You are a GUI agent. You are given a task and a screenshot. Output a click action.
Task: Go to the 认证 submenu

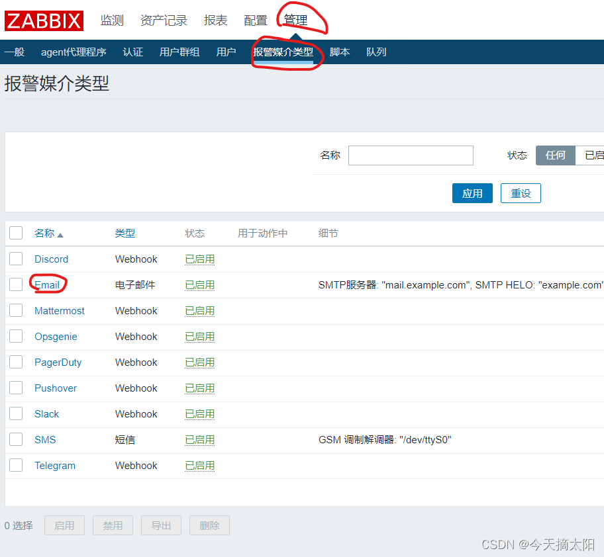[x=133, y=52]
